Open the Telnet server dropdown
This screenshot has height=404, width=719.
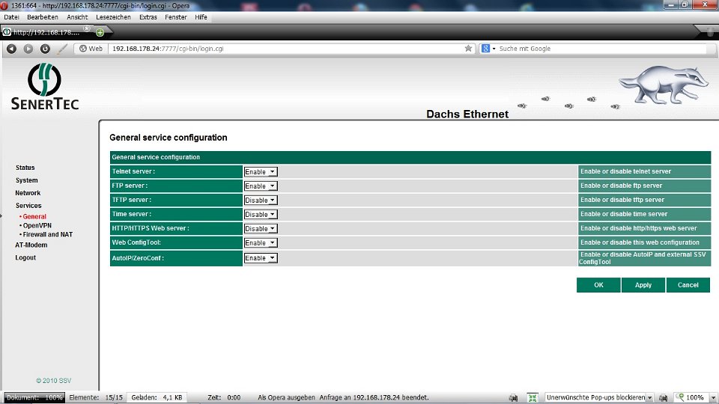click(261, 172)
